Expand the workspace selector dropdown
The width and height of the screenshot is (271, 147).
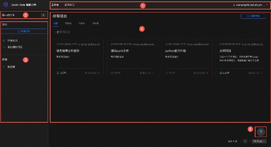pos(44,15)
